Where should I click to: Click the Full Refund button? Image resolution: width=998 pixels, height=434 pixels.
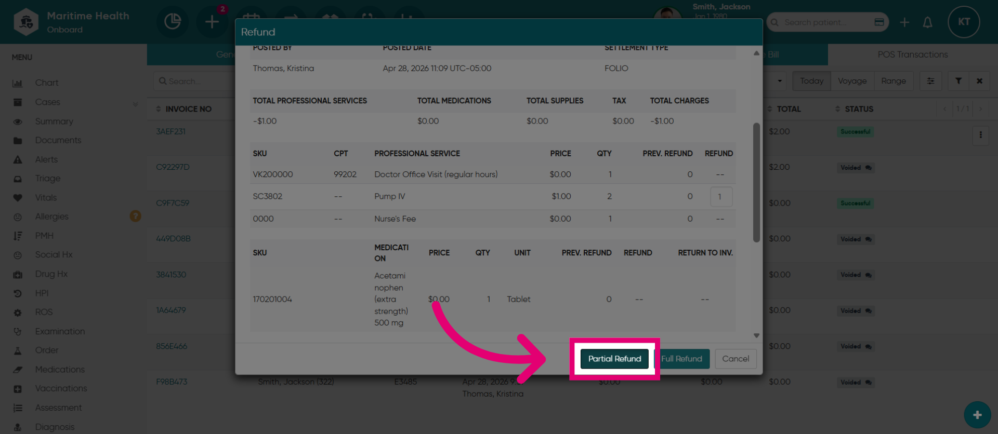[681, 359]
